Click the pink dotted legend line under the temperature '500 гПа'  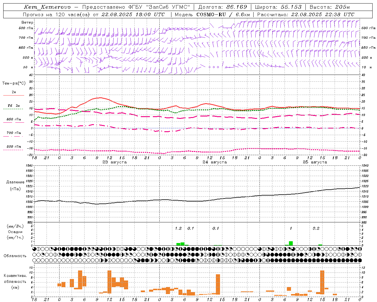pyautogui.click(x=13, y=150)
